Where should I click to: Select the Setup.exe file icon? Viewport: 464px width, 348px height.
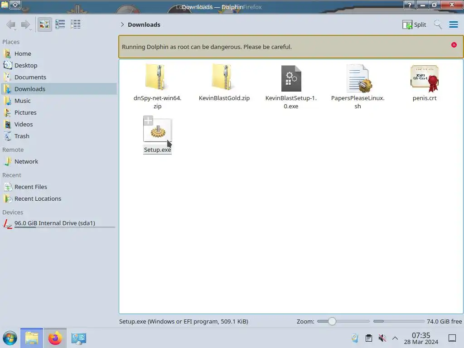(158, 130)
